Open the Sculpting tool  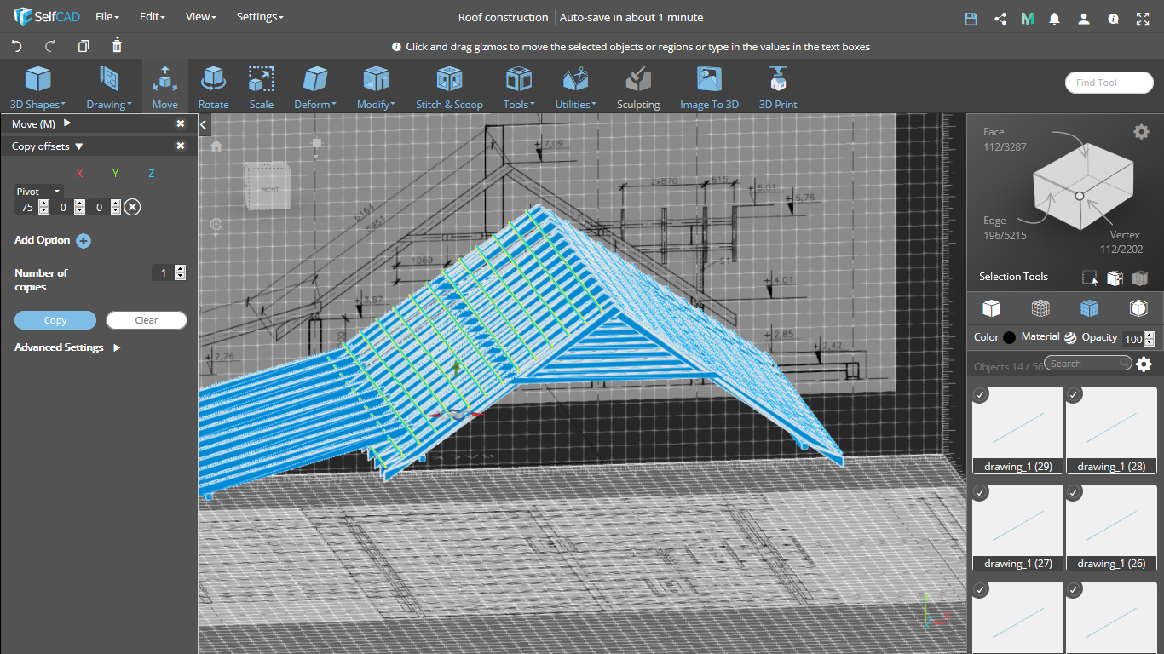tap(638, 88)
